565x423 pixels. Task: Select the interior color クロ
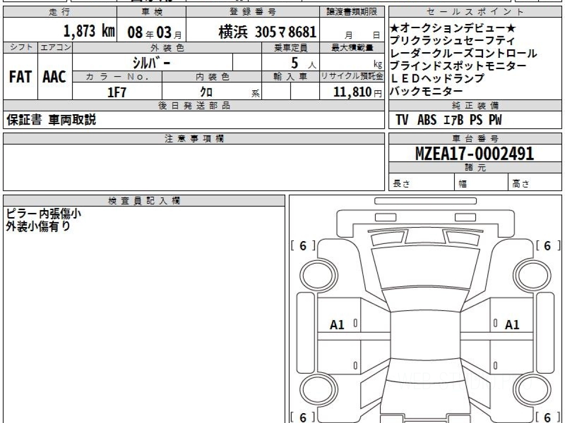[206, 92]
